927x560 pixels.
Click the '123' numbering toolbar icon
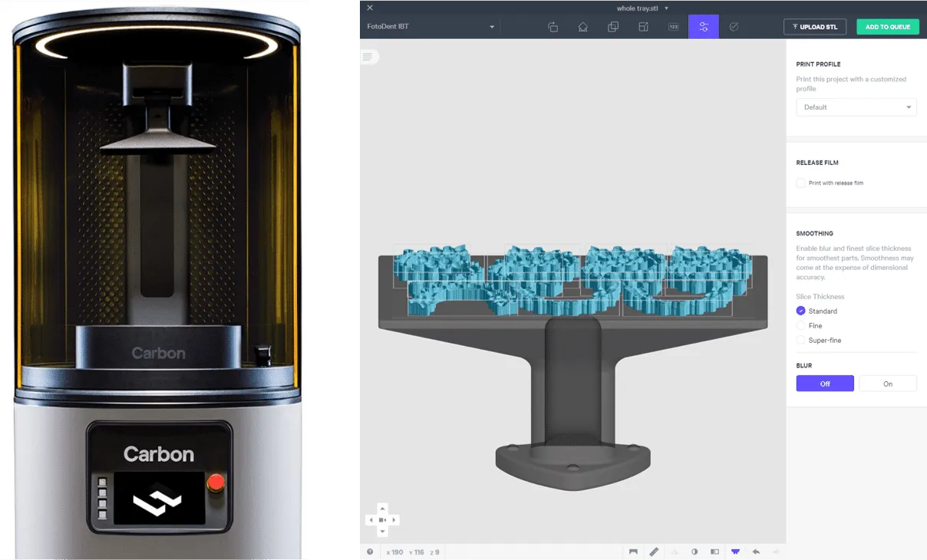pyautogui.click(x=673, y=27)
